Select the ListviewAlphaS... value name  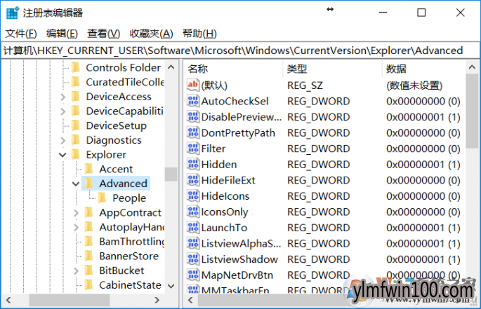point(241,243)
